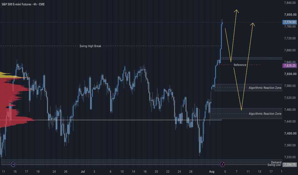Click the 22 date on time axis
298x175 pixels.
tap(168, 171)
